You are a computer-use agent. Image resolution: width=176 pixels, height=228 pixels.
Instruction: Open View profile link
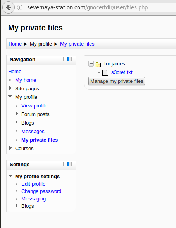[35, 106]
